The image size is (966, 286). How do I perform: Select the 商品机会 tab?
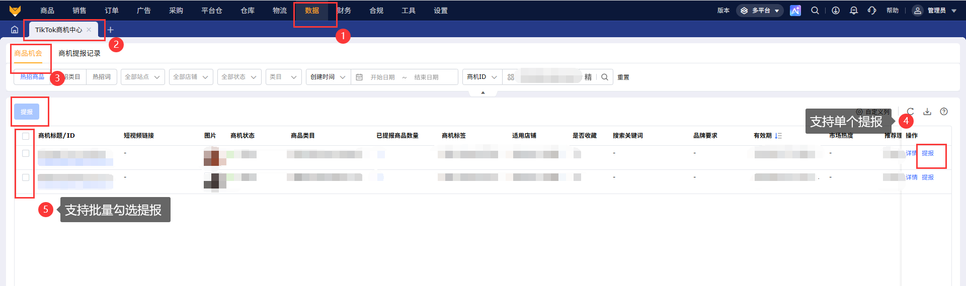(x=28, y=53)
